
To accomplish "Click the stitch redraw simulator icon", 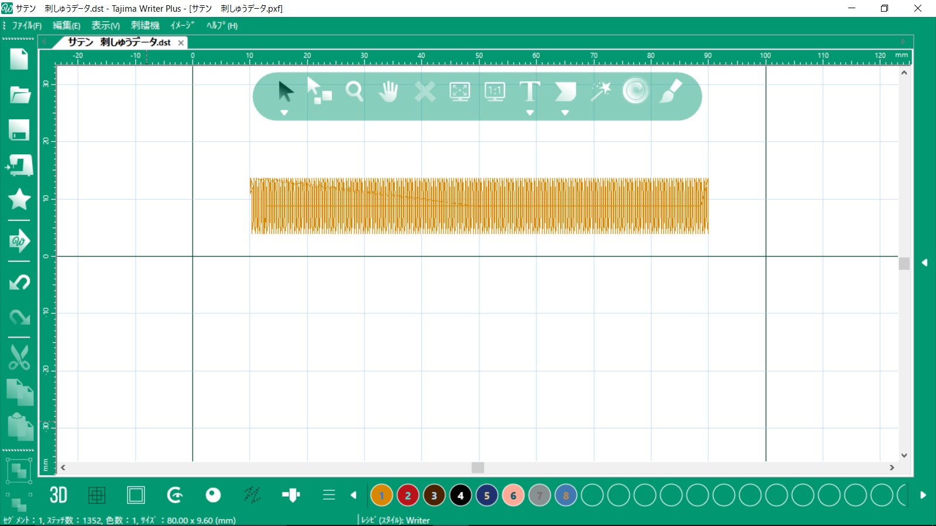I will tap(175, 496).
